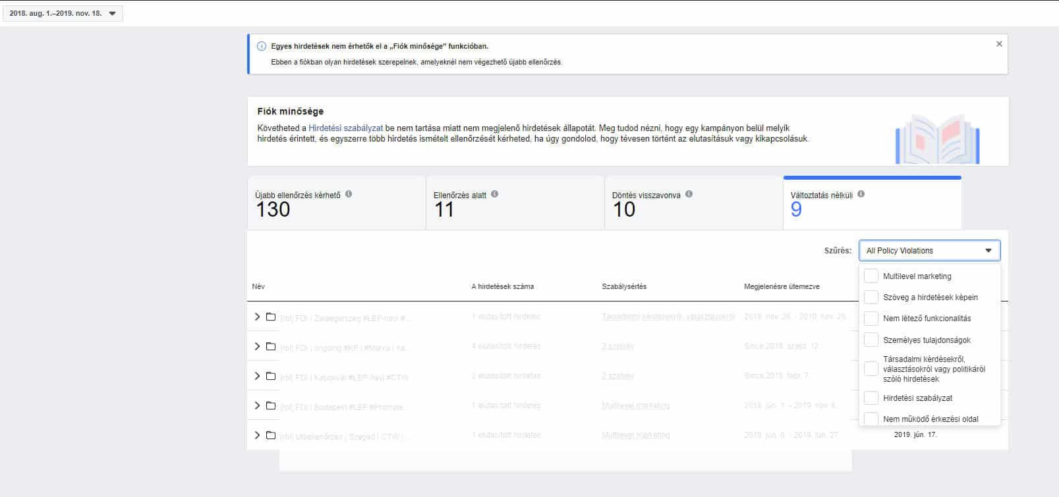1059x497 pixels.
Task: Click folder icon of Budapest campaign
Action: tap(271, 405)
